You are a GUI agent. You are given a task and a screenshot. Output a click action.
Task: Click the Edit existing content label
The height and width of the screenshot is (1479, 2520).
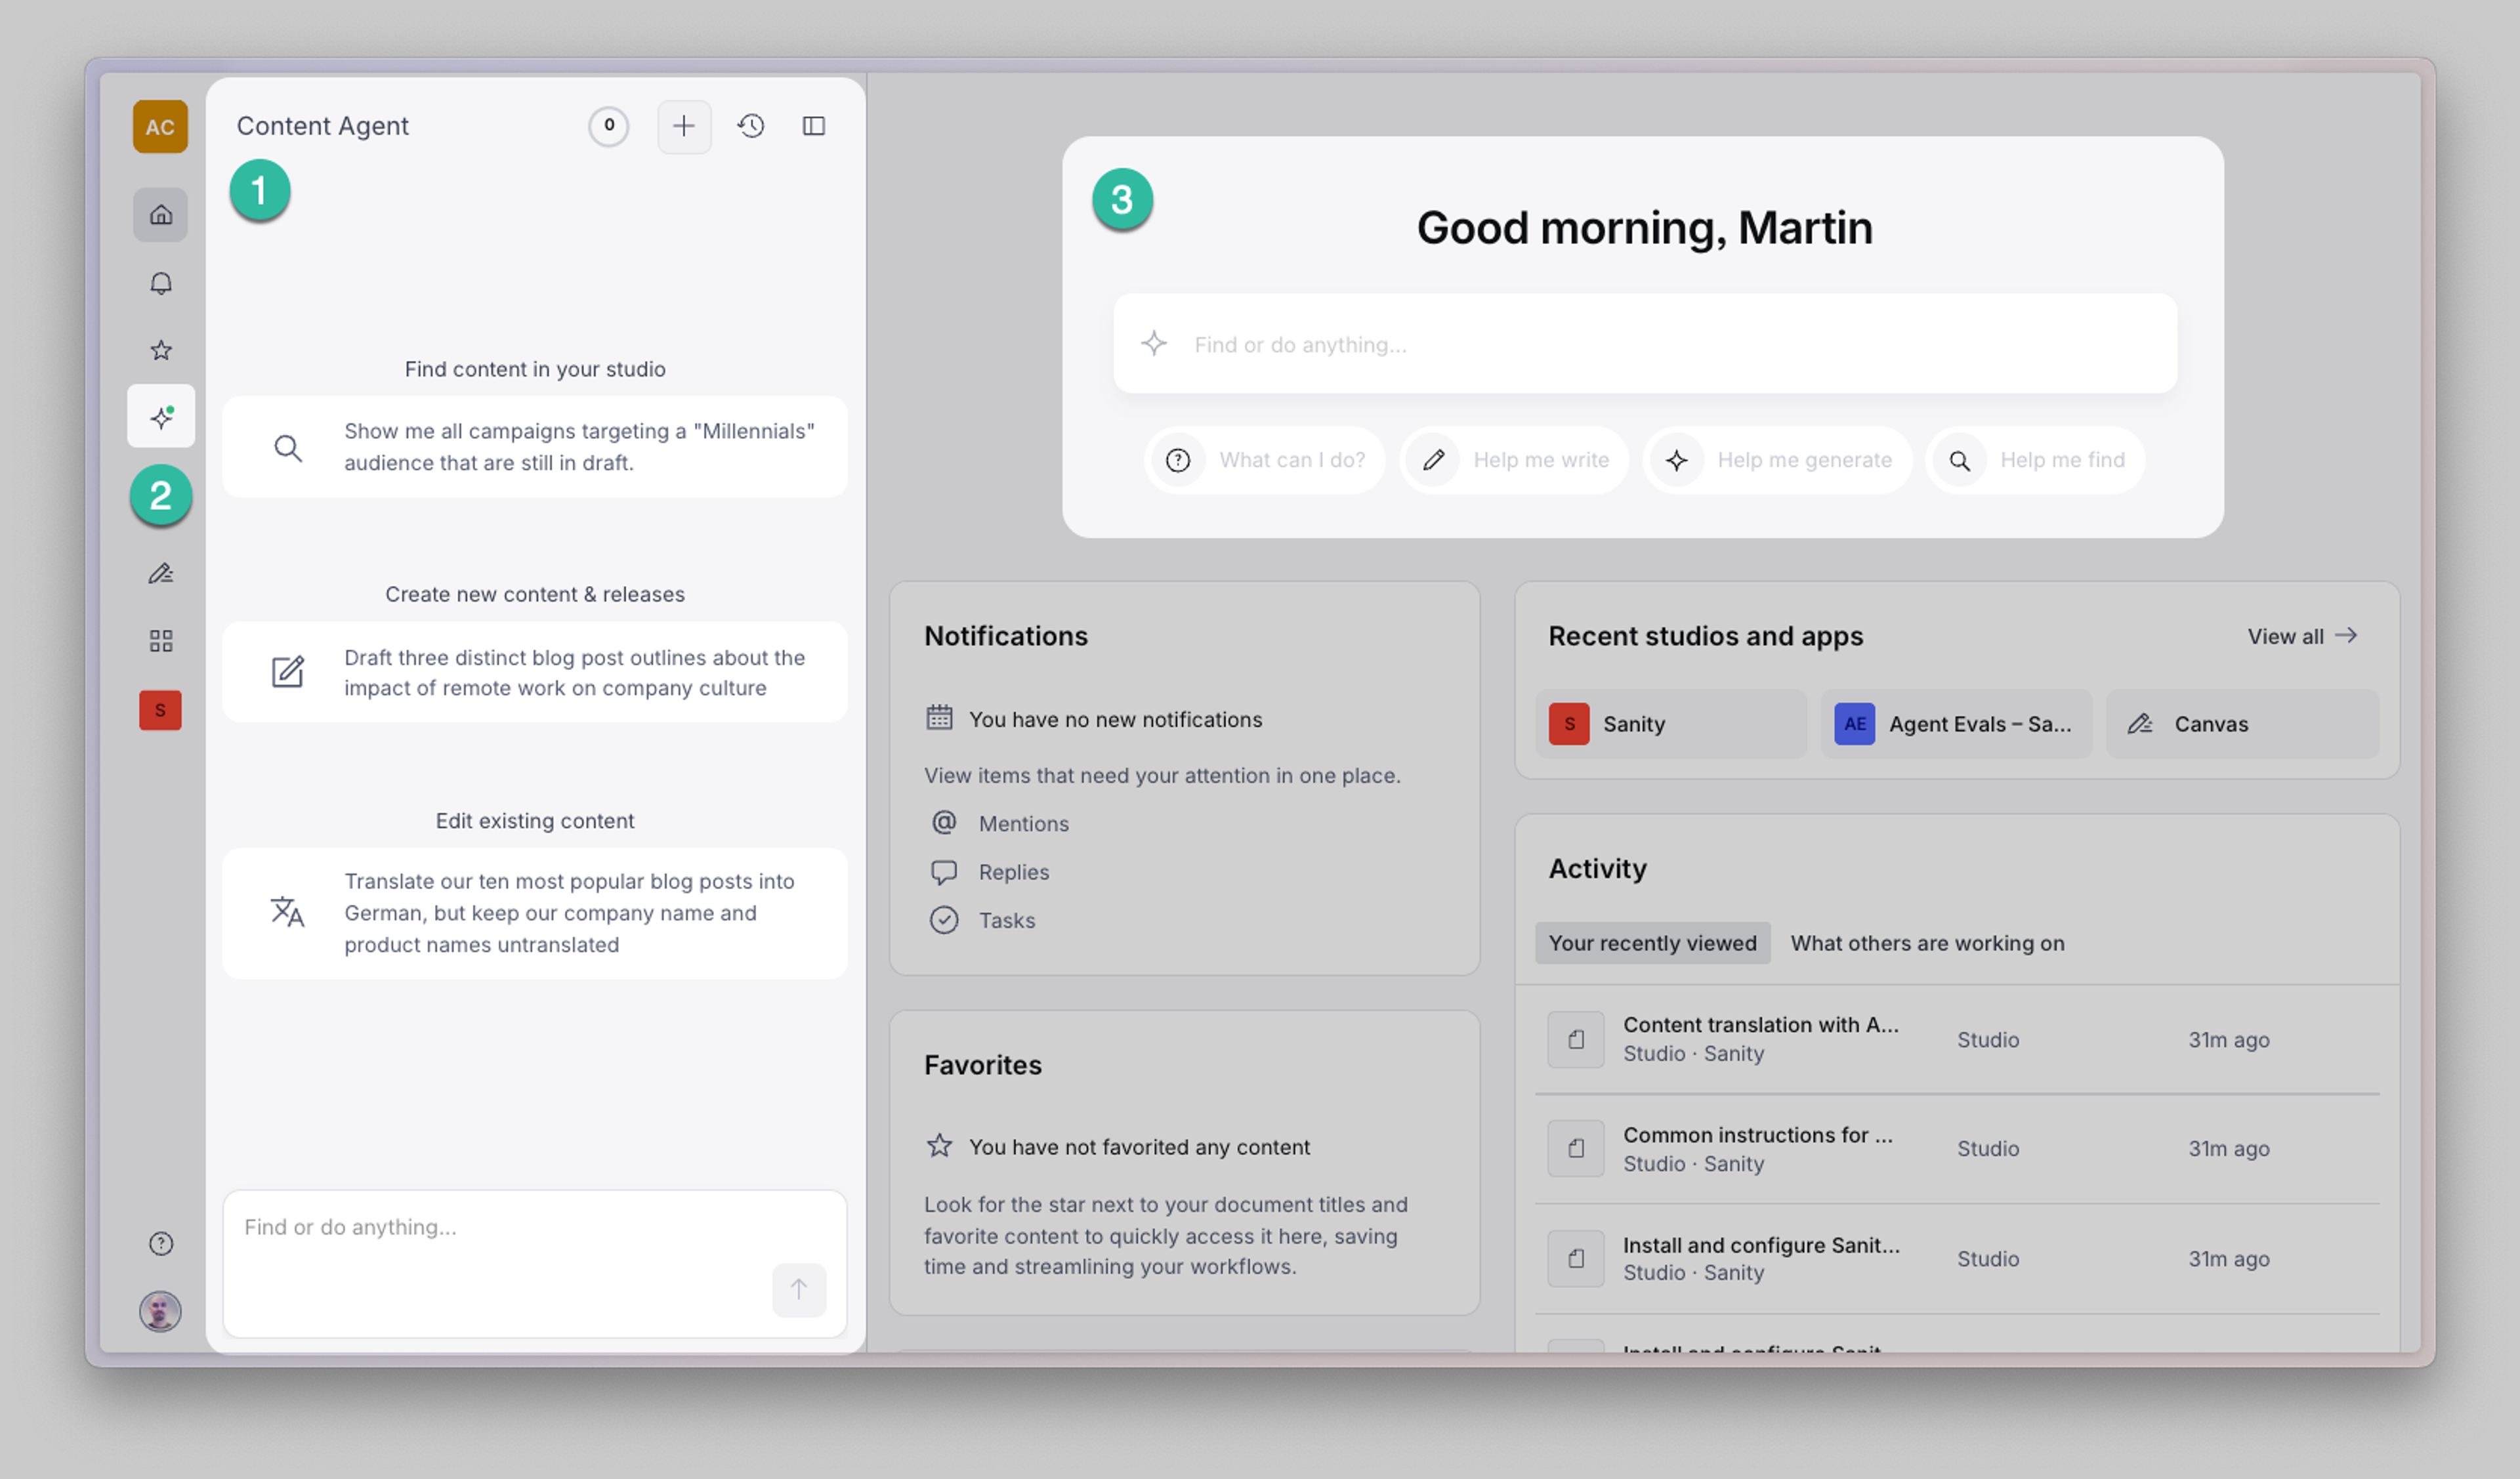tap(535, 821)
